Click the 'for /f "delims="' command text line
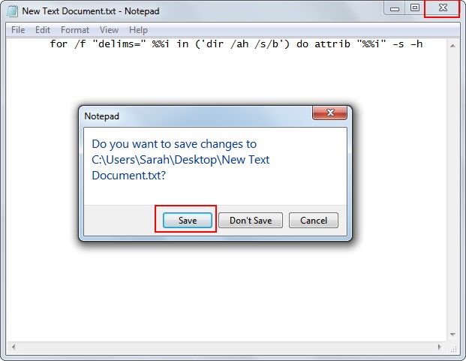The width and height of the screenshot is (466, 361). coord(236,44)
